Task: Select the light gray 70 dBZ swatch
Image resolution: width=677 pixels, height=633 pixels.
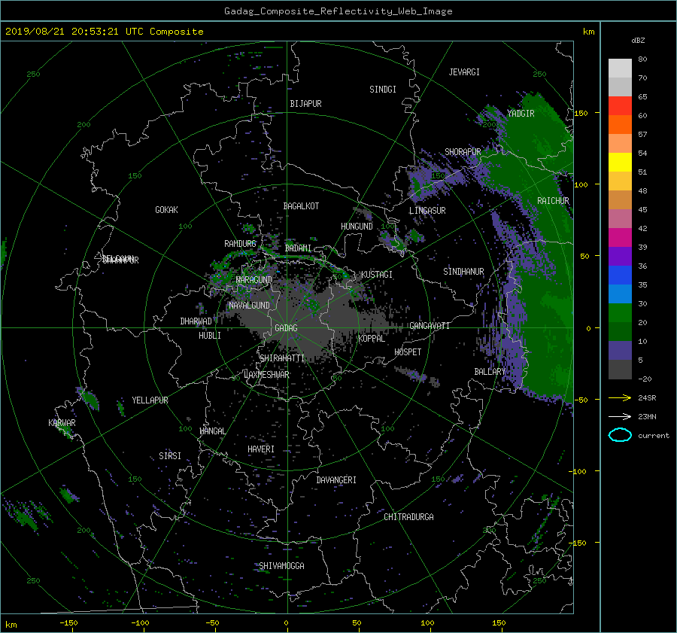Action: 620,68
